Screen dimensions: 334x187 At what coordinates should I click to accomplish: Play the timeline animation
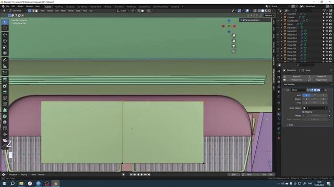(x=141, y=175)
